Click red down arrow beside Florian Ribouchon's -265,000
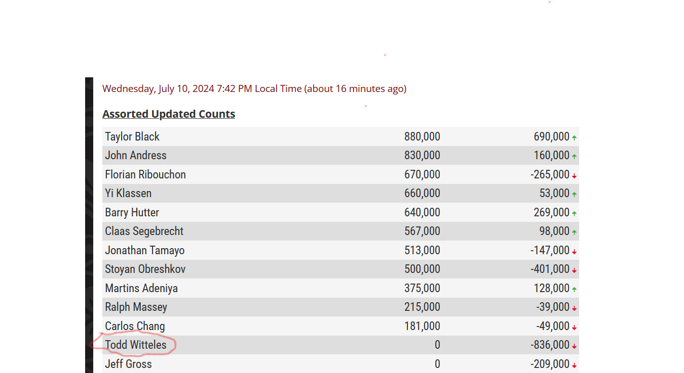This screenshot has width=684, height=373. [574, 176]
